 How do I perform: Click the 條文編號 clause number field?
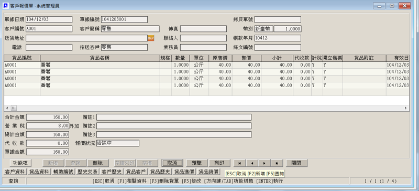coord(278,47)
